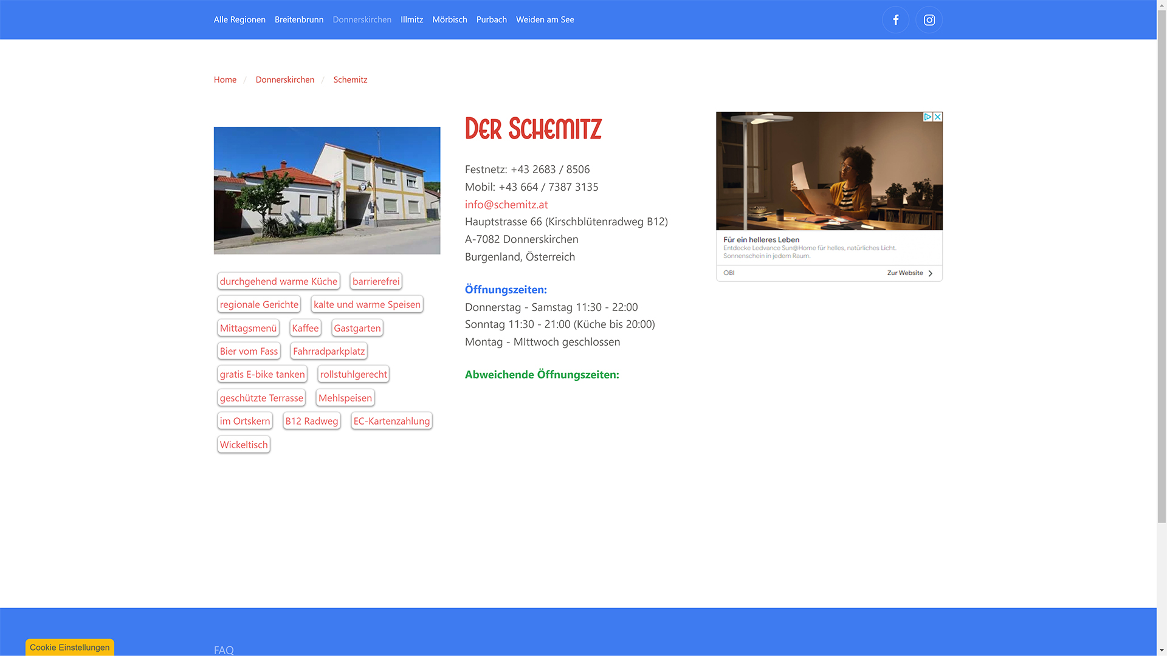1167x656 pixels.
Task: Select Weiden am See in navigation
Action: [545, 19]
